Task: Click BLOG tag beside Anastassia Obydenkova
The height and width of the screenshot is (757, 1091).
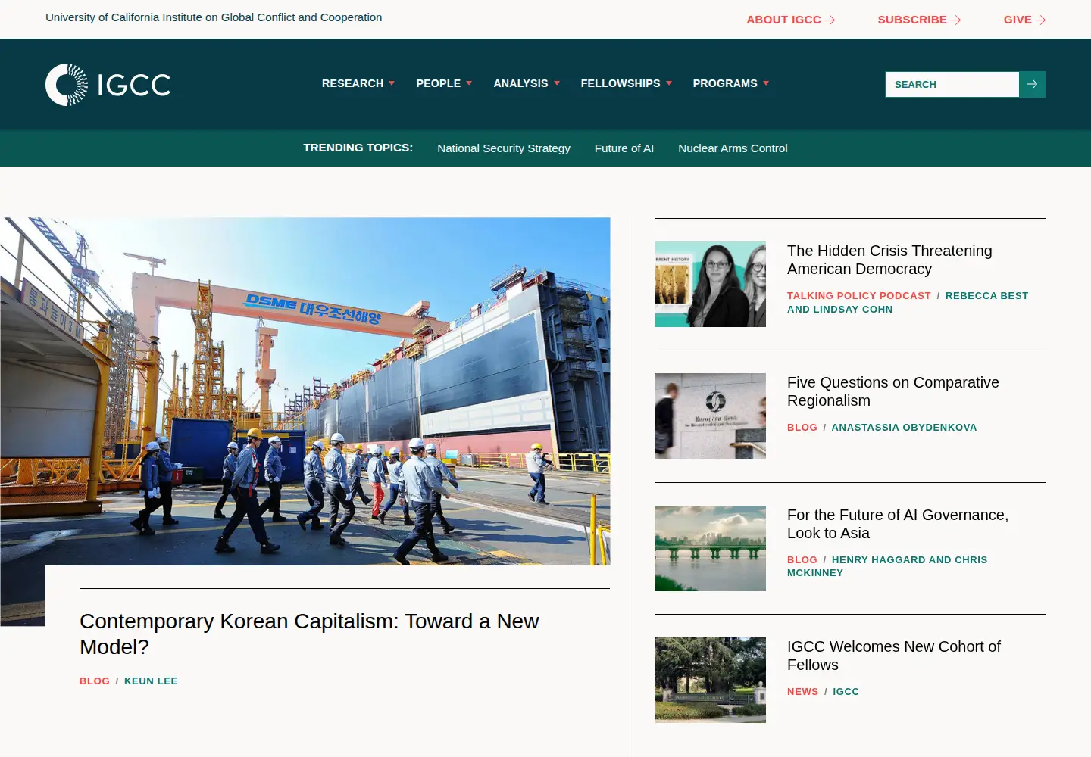Action: pos(802,428)
